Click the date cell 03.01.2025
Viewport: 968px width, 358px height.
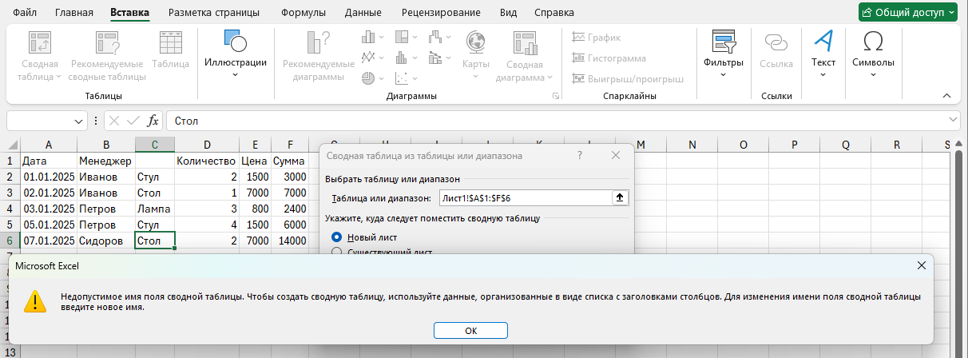coord(49,209)
